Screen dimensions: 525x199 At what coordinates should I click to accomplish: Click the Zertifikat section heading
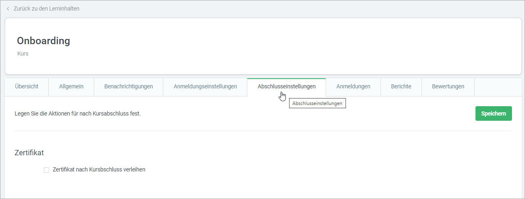click(29, 153)
